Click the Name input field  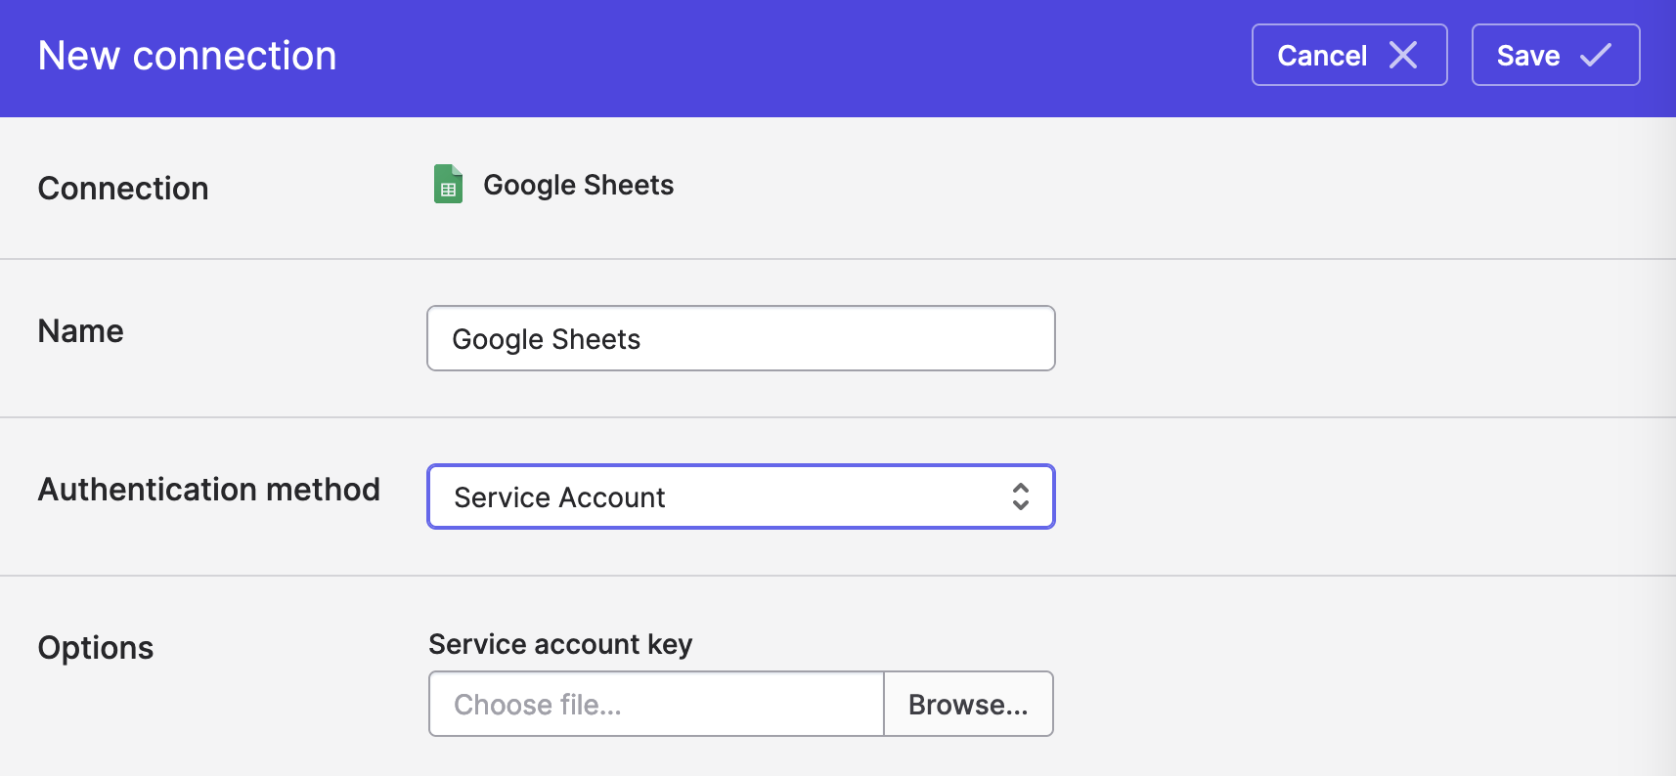(741, 338)
